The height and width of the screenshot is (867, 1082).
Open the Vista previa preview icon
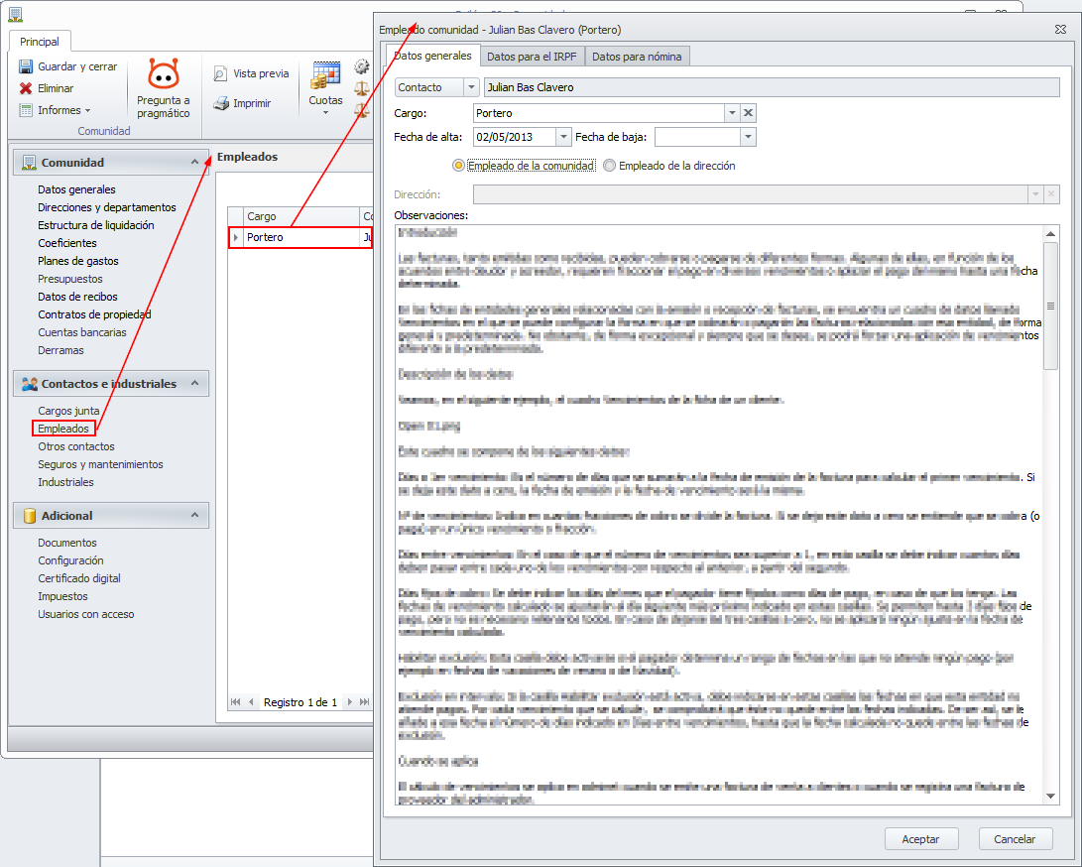click(x=220, y=73)
